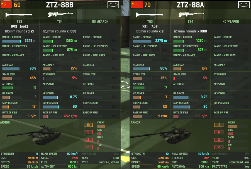Click the ZTZ-88A main cannon icon

150,15
